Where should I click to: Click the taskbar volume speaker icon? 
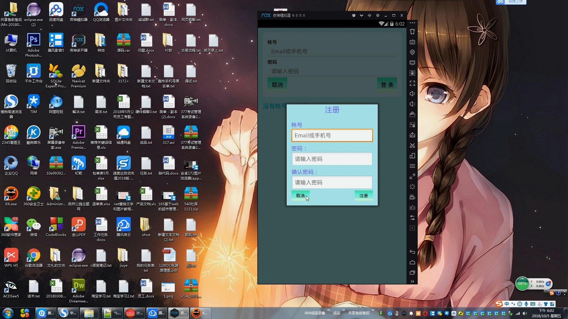tap(525, 313)
